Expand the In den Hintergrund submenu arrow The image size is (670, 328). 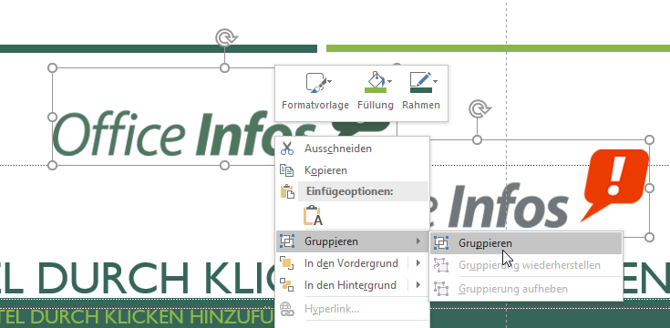click(x=417, y=284)
